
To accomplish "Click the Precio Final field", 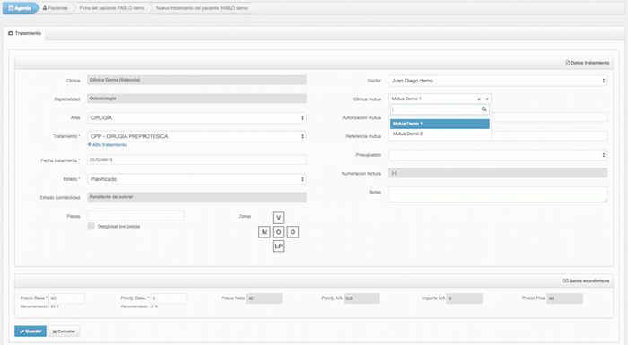I will coord(564,298).
